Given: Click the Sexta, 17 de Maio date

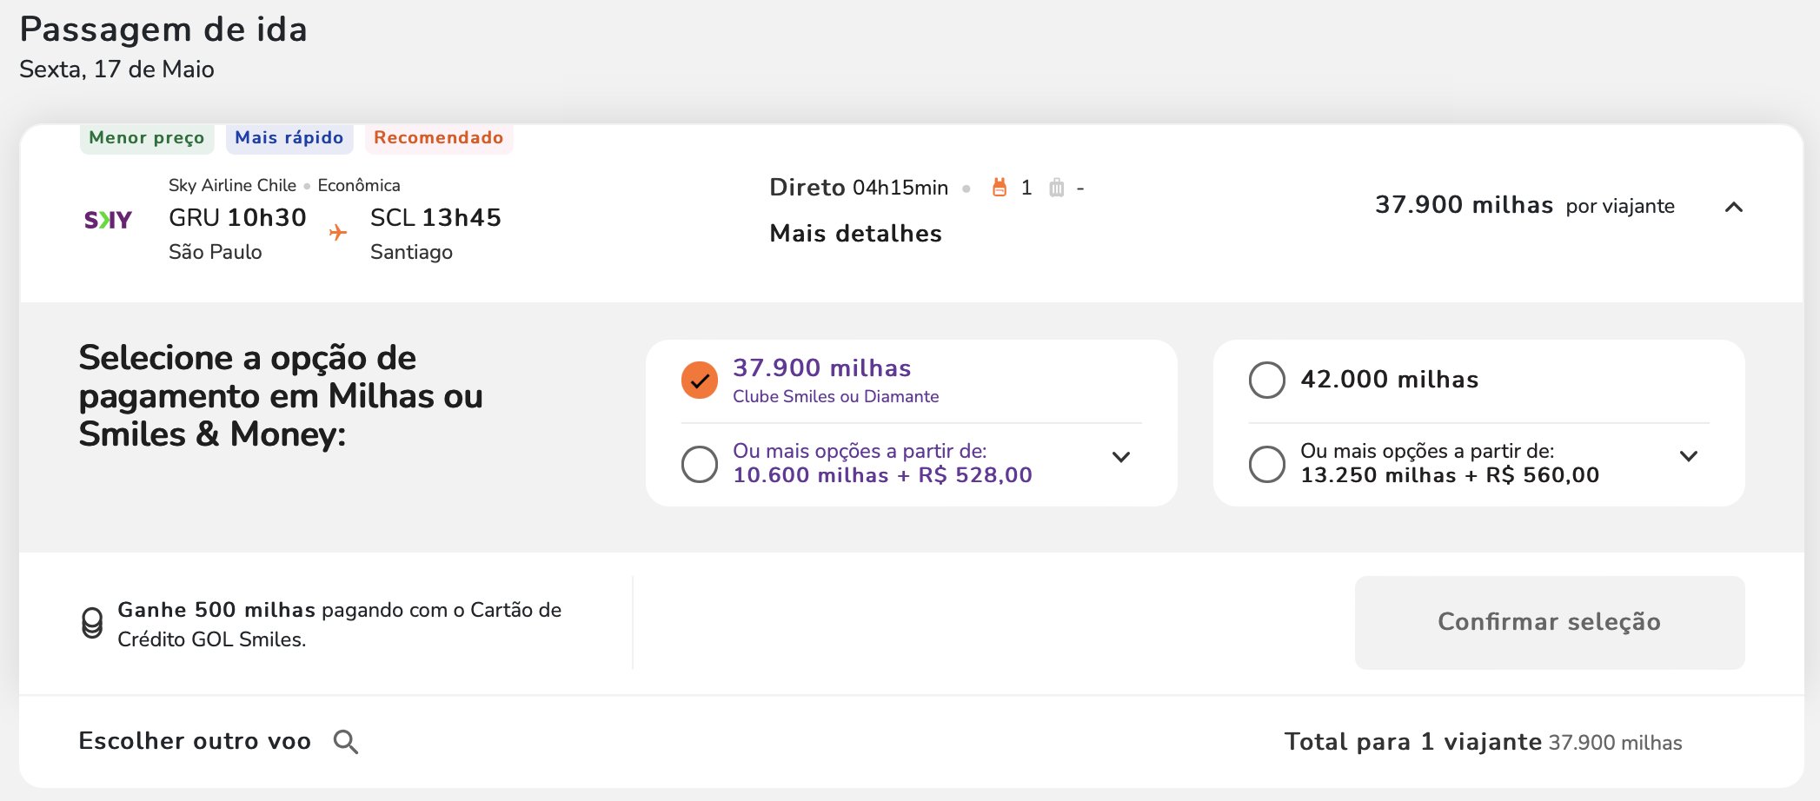Looking at the screenshot, I should tap(116, 70).
